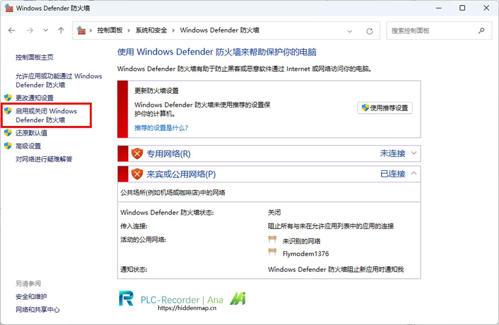Image resolution: width=499 pixels, height=325 pixels.
Task: Select Windows Defender 防火墙 breadcrumb
Action: pos(219,30)
